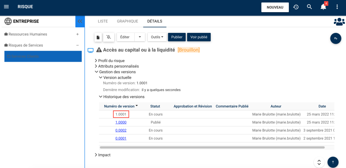Click the globe icon next to ENTREPRISE
346x168 pixels.
(x=8, y=21)
